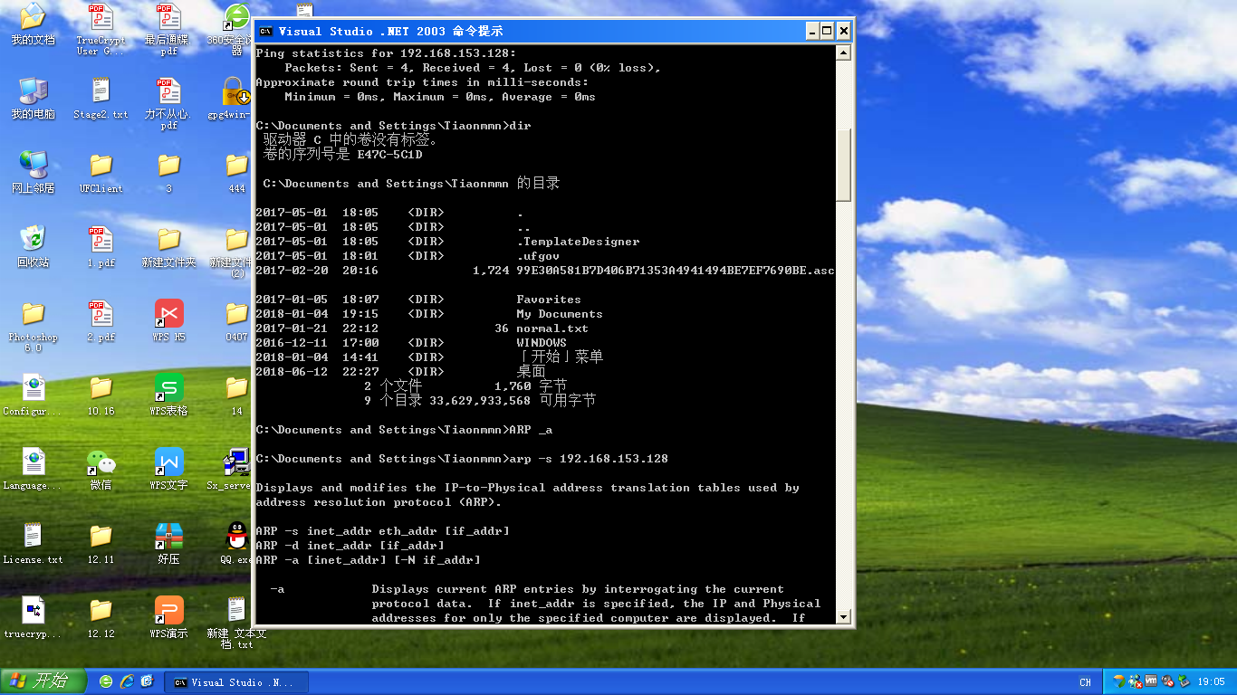Click the 19:05 clock in system tray
The image size is (1237, 695).
[x=1211, y=682]
